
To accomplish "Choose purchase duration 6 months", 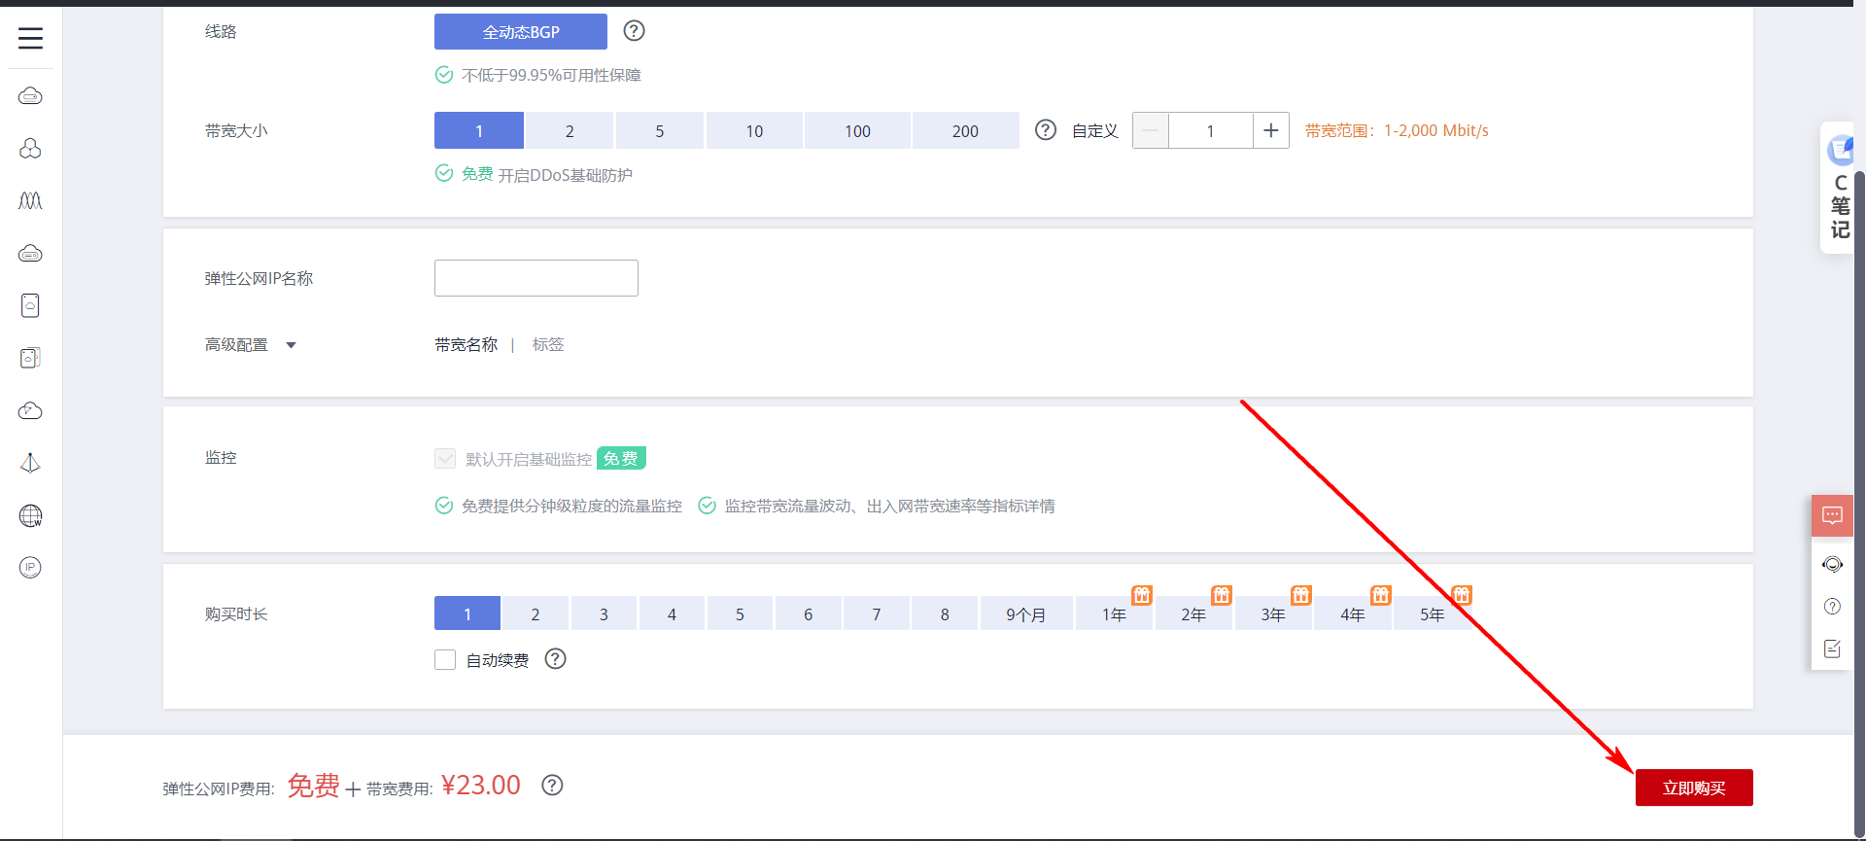I will point(809,613).
